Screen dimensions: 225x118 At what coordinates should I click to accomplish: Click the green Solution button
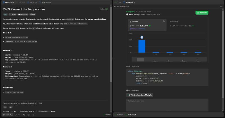pyautogui.click(x=202, y=13)
